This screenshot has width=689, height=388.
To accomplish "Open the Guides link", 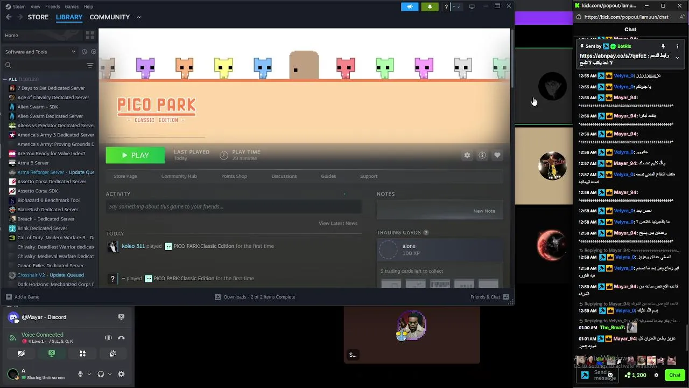I will pyautogui.click(x=328, y=176).
